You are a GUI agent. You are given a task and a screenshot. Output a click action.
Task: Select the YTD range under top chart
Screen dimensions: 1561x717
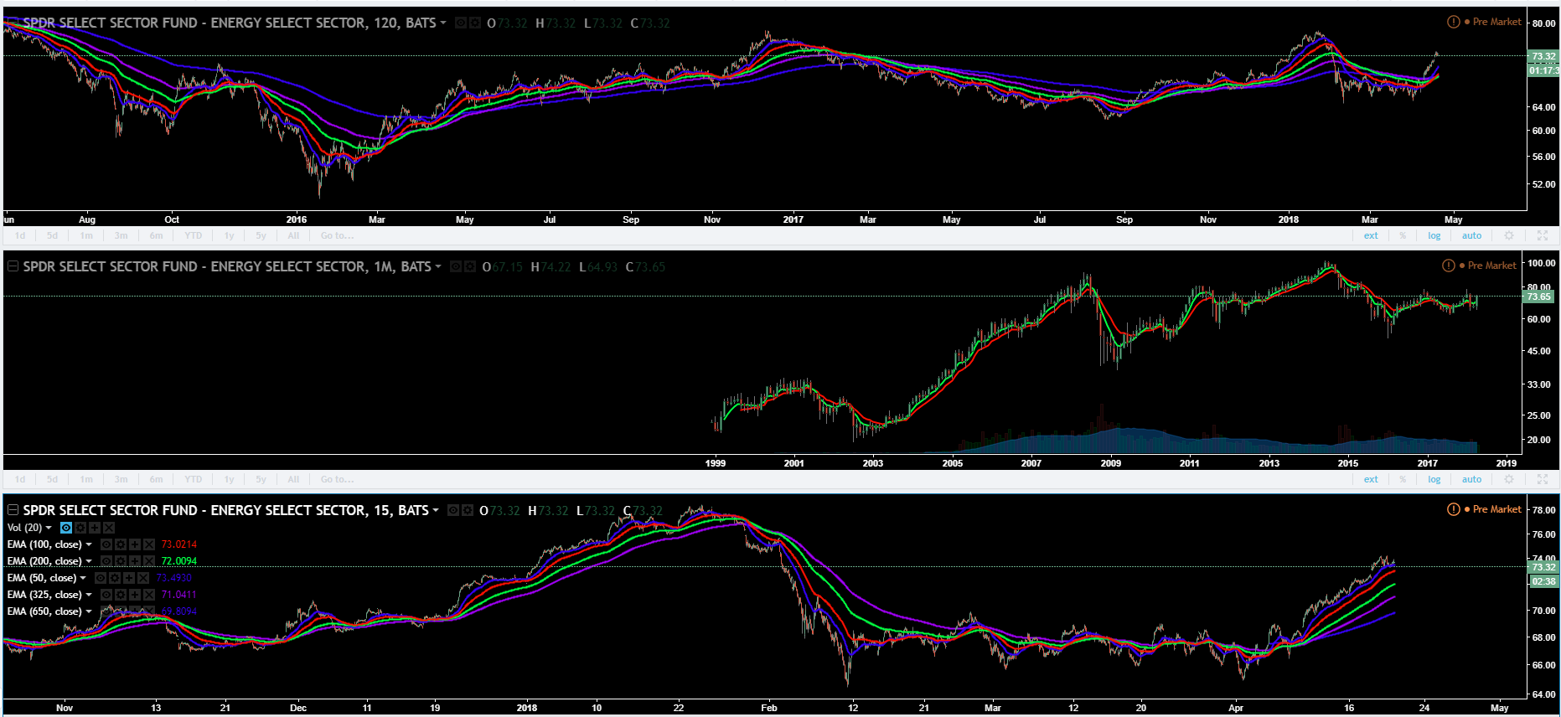(x=193, y=236)
